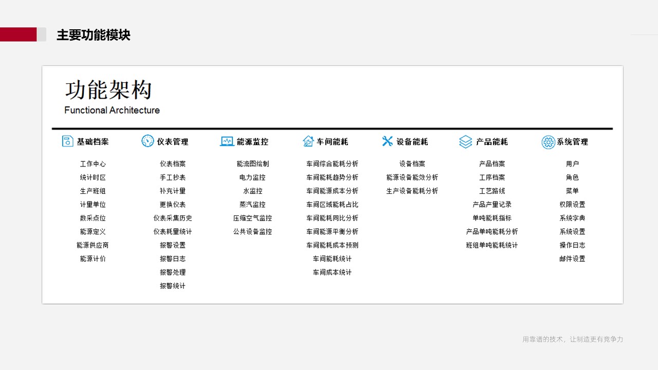
Task: Click the 车间能源平衡分析 item
Action: (333, 232)
